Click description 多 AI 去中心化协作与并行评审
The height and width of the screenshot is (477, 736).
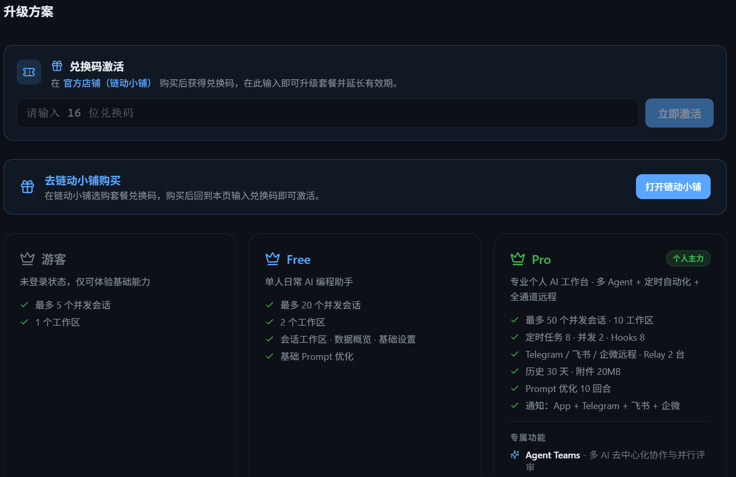point(615,461)
